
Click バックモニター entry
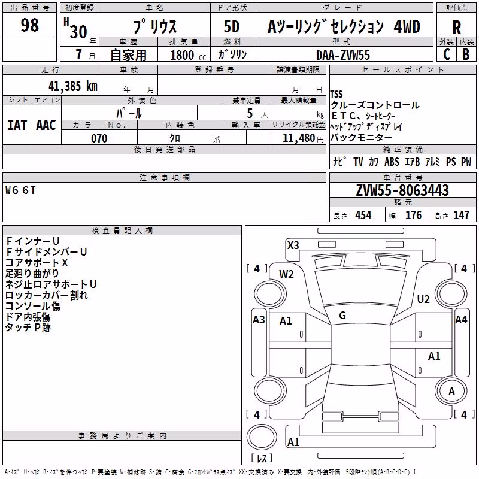[361, 138]
